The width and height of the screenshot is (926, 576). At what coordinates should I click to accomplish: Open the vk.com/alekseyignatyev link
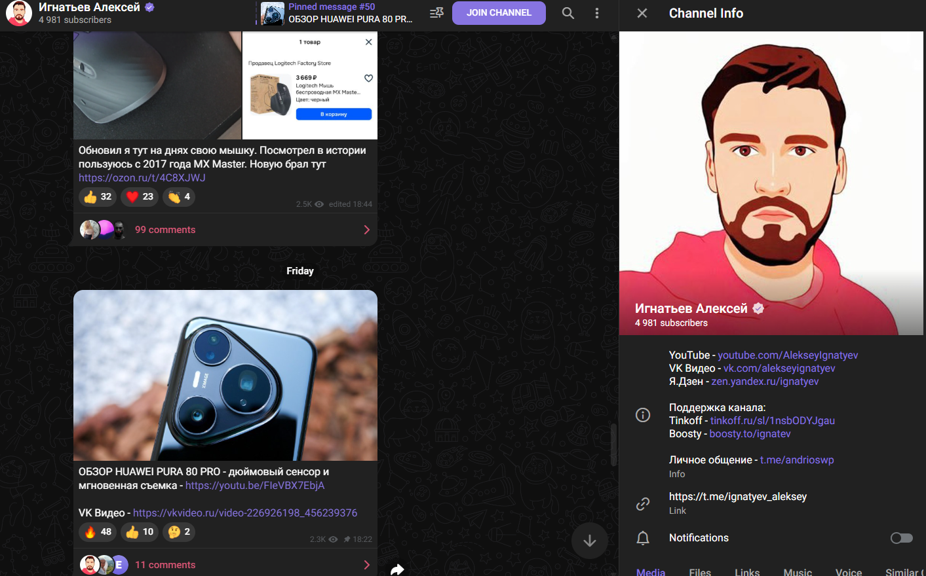click(779, 369)
